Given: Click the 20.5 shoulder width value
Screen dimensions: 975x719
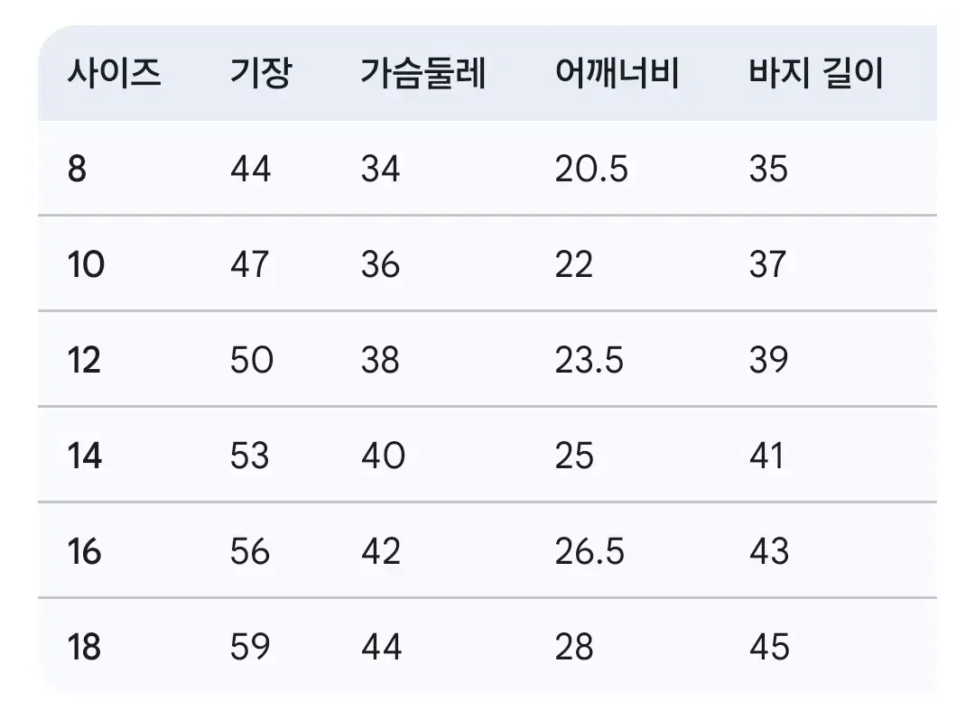Looking at the screenshot, I should pyautogui.click(x=591, y=169).
